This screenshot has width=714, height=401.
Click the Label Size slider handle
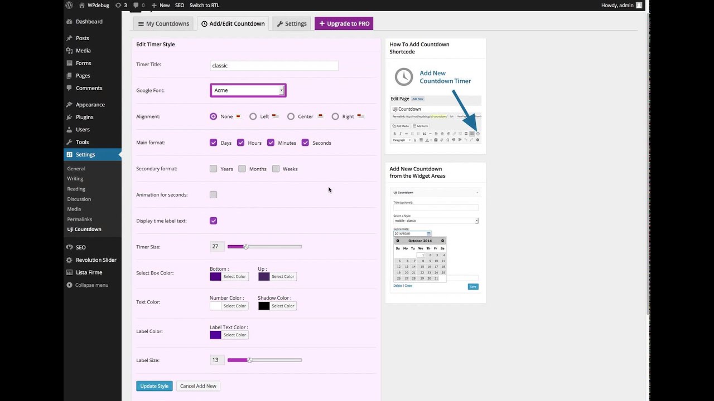[250, 360]
